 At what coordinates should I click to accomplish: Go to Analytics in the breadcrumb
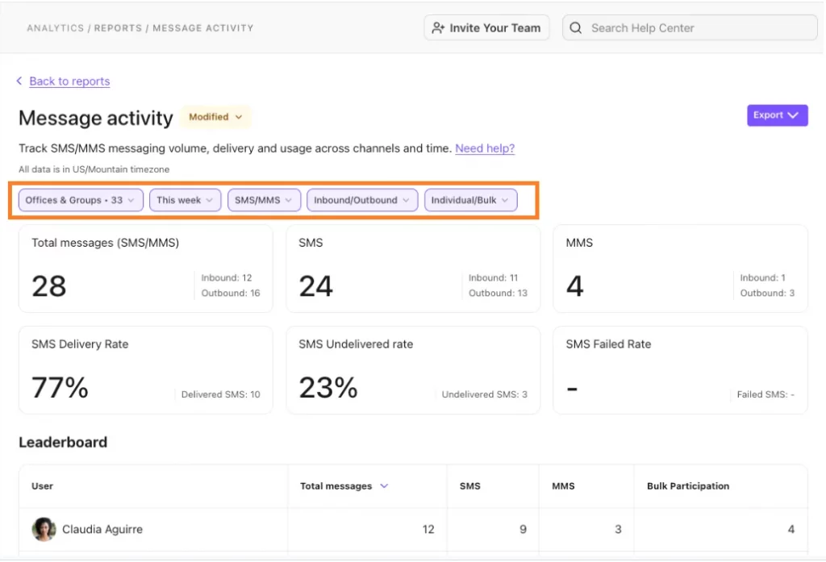click(x=56, y=28)
